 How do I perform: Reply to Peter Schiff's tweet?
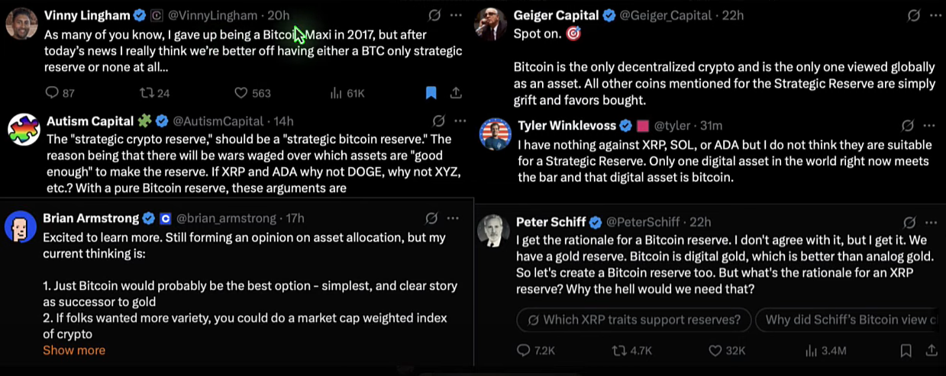tap(524, 351)
